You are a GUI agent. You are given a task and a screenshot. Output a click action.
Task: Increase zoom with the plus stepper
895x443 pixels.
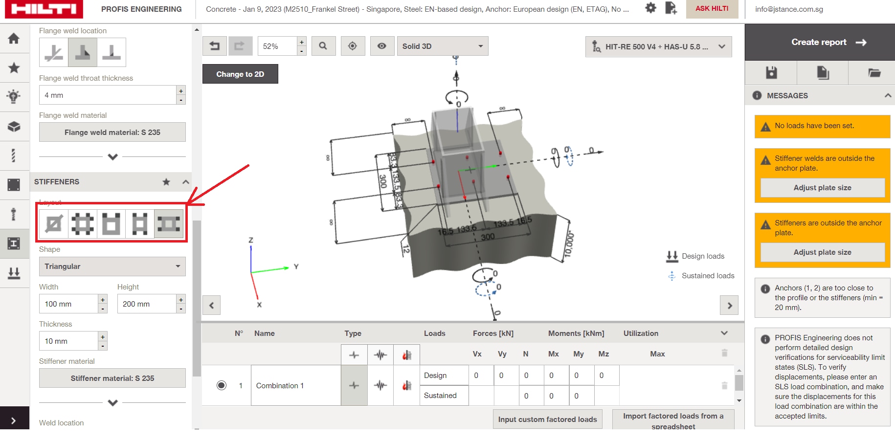pos(302,42)
